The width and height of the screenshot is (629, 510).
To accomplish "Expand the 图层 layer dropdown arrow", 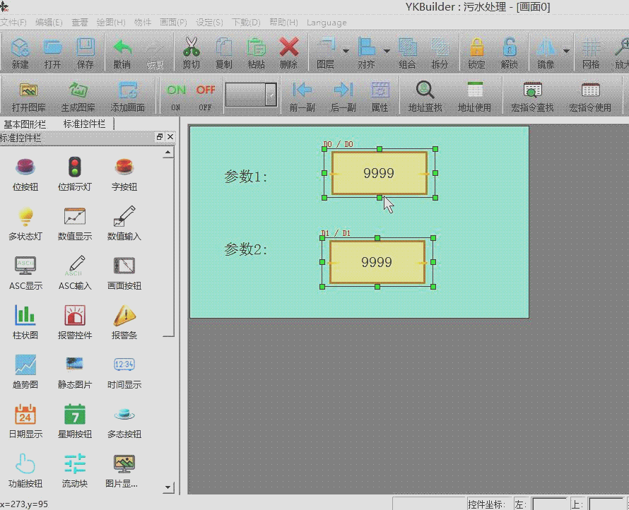I will (346, 51).
